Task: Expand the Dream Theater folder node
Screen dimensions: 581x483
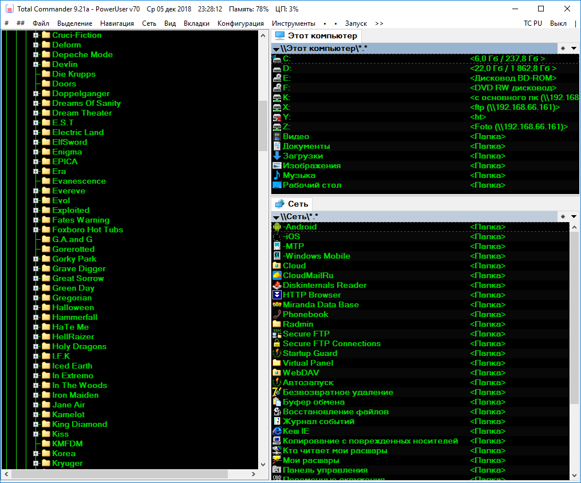Action: (35, 113)
